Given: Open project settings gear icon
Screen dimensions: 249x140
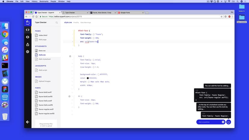Looking at the screenshot, I should (x=28, y=52).
